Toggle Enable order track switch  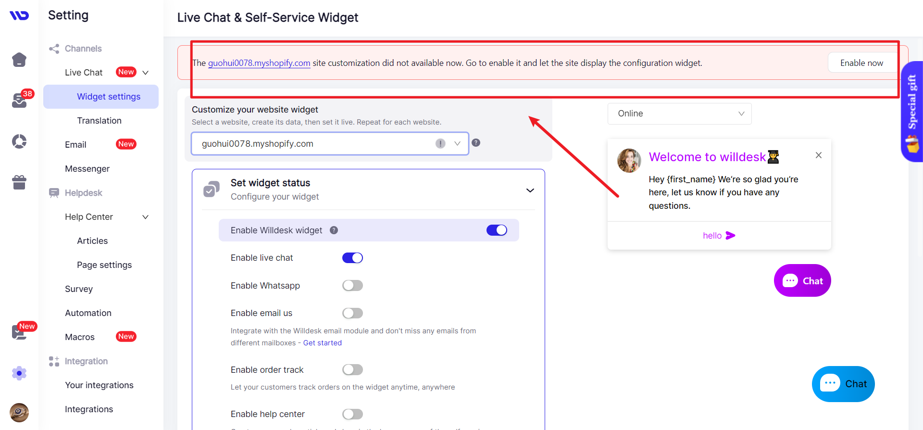click(x=352, y=369)
